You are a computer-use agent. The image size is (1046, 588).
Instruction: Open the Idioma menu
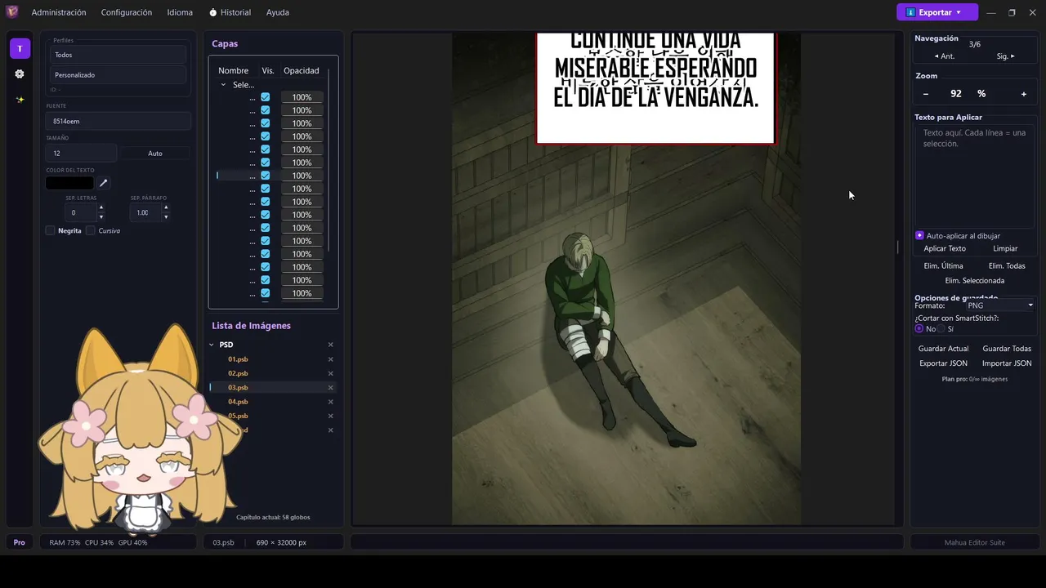(180, 12)
